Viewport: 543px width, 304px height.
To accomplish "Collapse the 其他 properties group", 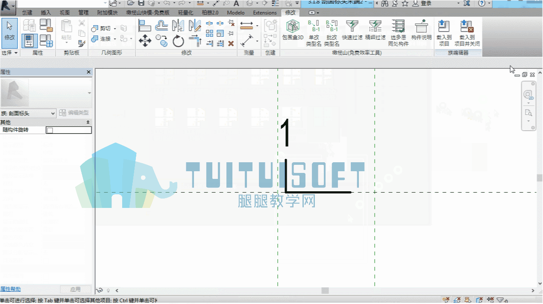I will (88, 122).
